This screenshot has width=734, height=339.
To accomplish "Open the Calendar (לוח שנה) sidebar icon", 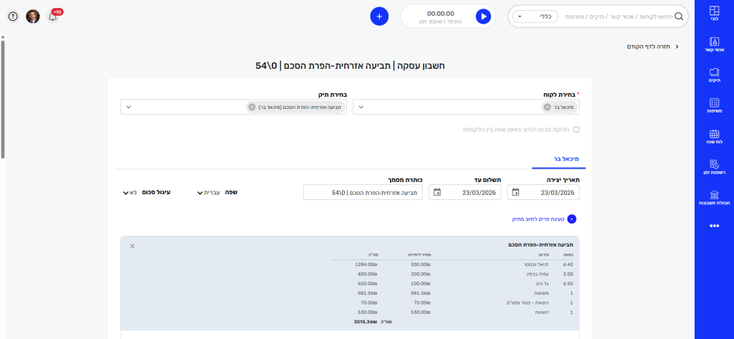I will [x=713, y=137].
